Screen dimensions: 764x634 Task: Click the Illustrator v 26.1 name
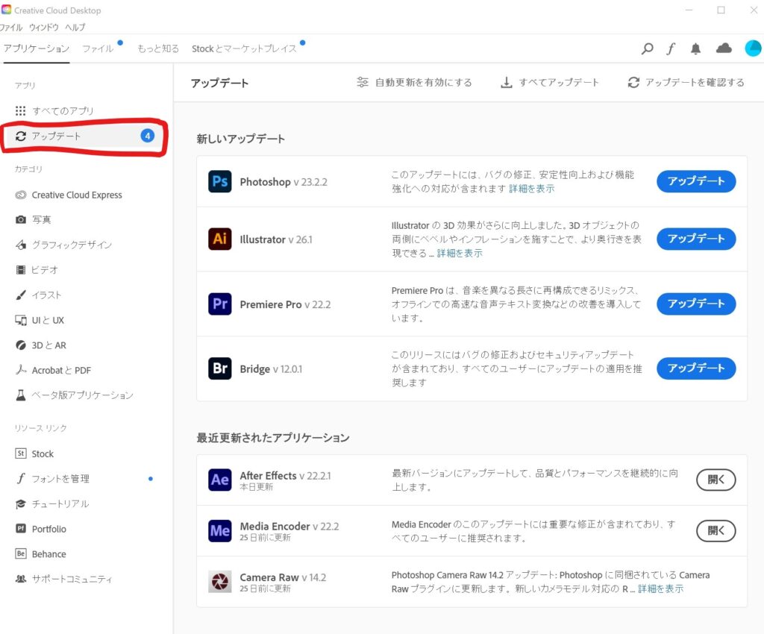pos(276,239)
